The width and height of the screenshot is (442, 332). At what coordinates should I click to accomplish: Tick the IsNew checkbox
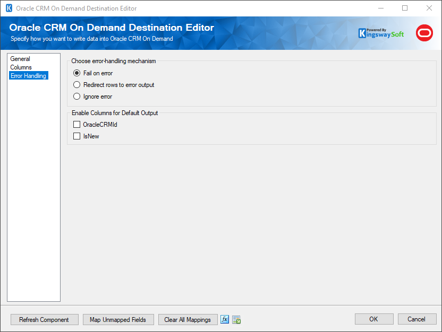pos(86,136)
